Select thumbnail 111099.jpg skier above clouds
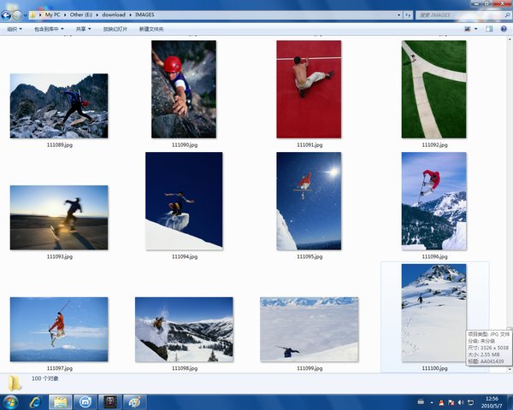 click(310, 329)
